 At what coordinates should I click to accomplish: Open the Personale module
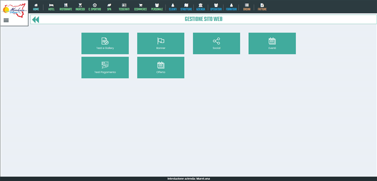(x=157, y=7)
